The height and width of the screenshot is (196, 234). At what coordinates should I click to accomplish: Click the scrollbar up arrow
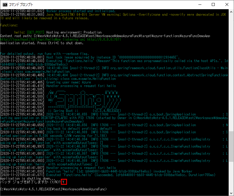(x=231, y=11)
